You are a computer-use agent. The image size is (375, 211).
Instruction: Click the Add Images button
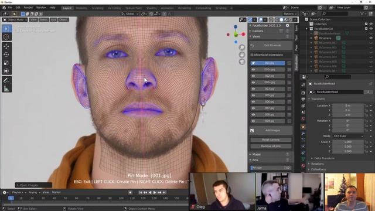tap(271, 130)
